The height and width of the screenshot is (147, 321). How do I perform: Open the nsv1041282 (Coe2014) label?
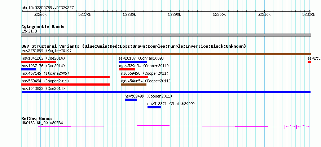pyautogui.click(x=43, y=58)
